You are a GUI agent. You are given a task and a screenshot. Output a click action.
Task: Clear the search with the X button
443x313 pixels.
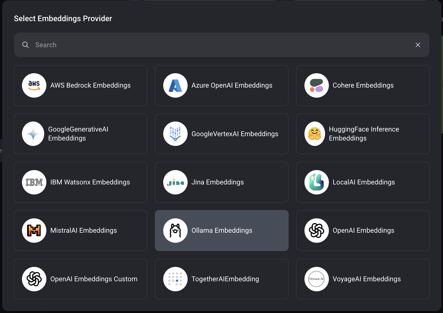[418, 45]
